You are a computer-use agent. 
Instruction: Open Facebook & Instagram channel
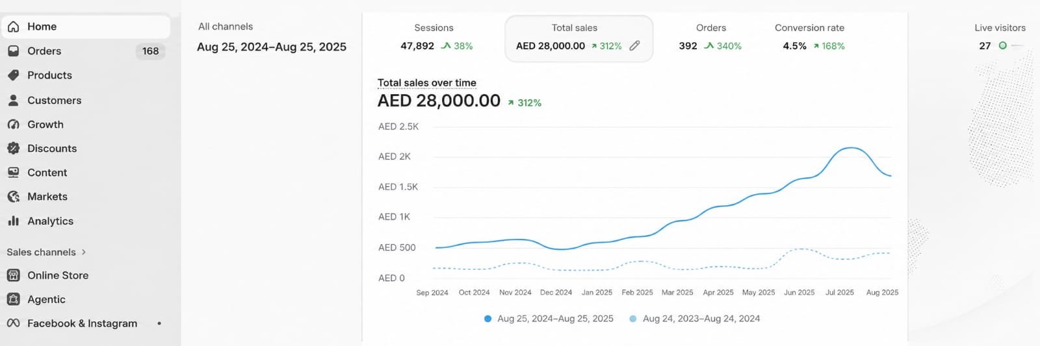pyautogui.click(x=86, y=323)
